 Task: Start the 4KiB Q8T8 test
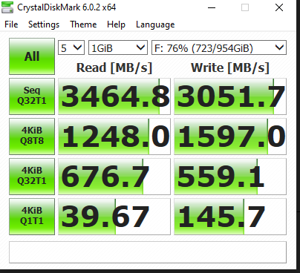click(32, 136)
